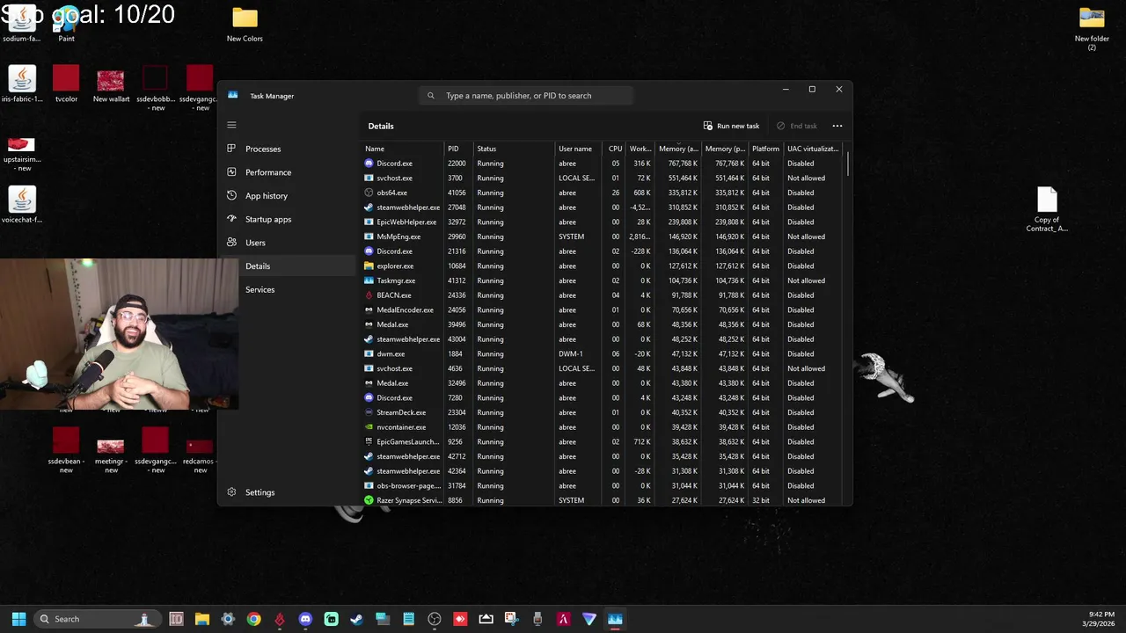
Task: Click the taskbar Search box
Action: tap(97, 619)
